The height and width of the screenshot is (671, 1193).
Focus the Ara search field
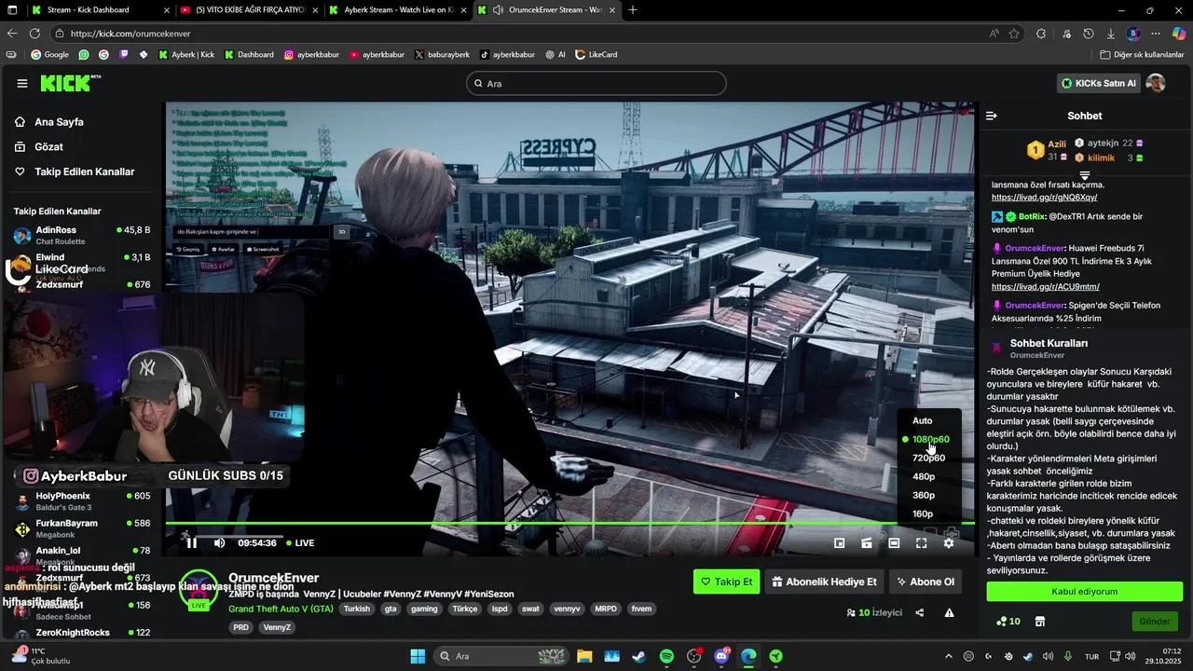click(596, 83)
